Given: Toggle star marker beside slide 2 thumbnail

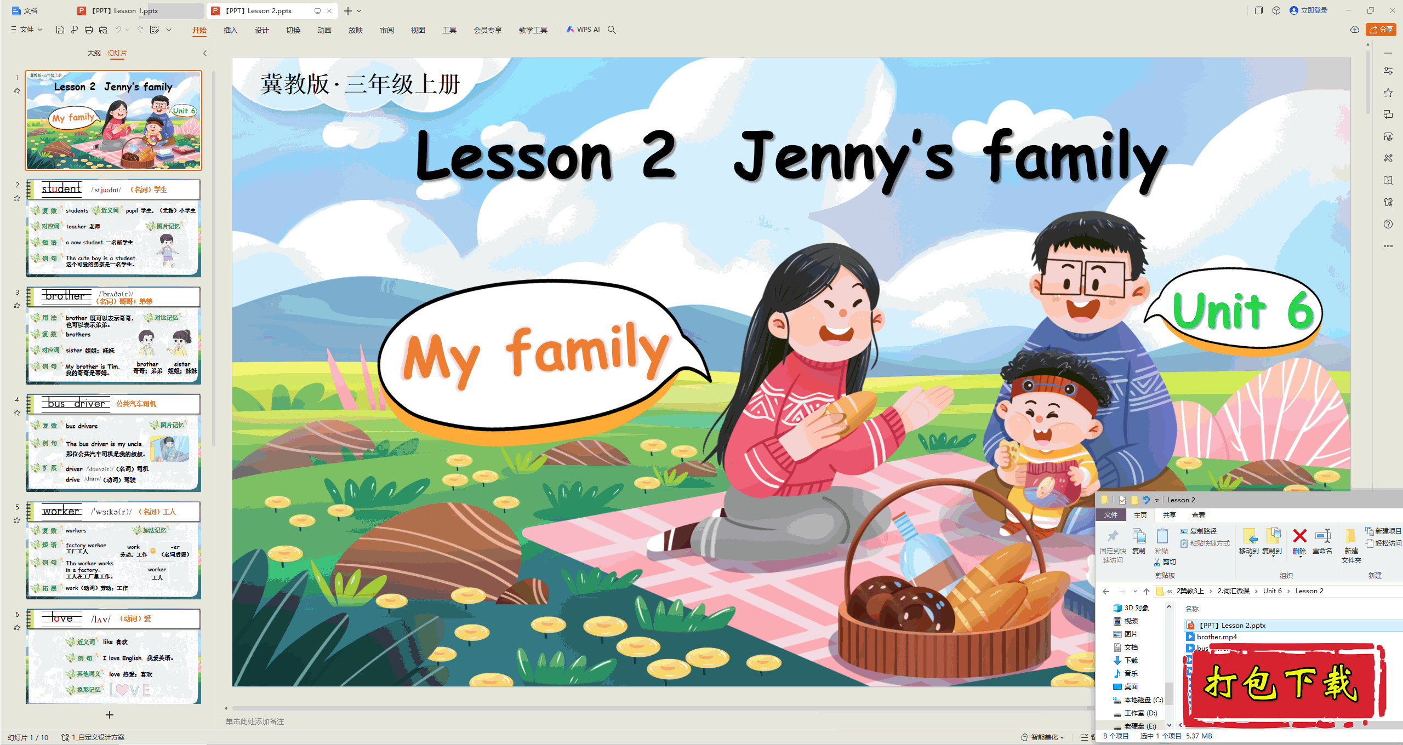Looking at the screenshot, I should coord(17,198).
